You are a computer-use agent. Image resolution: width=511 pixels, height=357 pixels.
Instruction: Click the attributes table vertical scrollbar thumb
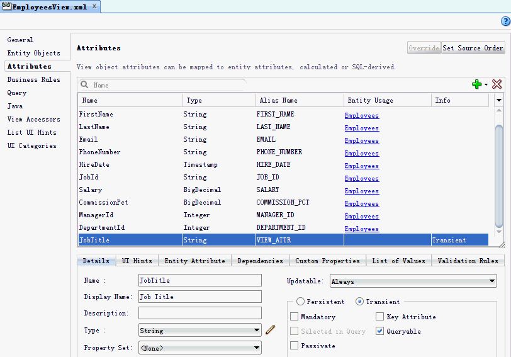[x=498, y=176]
